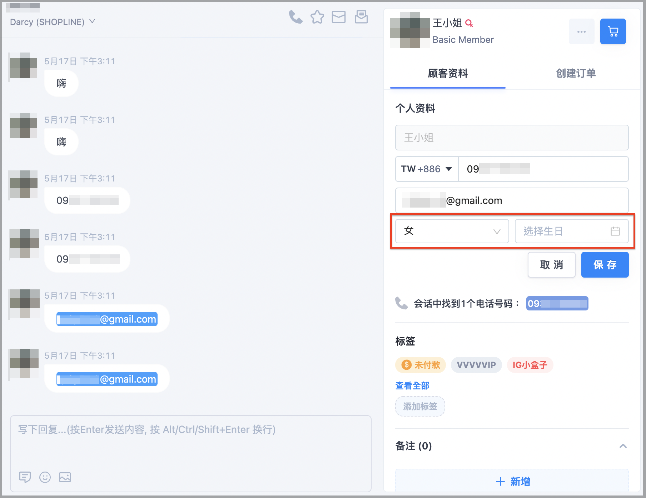This screenshot has height=498, width=646.
Task: Star this conversation with the star icon
Action: tap(317, 17)
